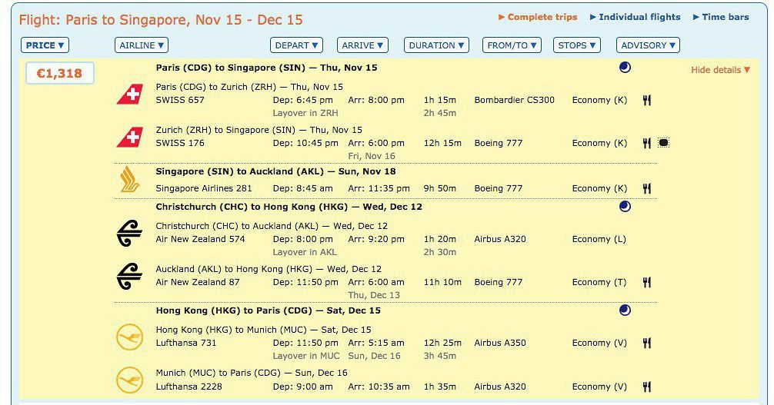774x405 pixels.
Task: Click 'Economy (T)' fare class
Action: (x=599, y=282)
